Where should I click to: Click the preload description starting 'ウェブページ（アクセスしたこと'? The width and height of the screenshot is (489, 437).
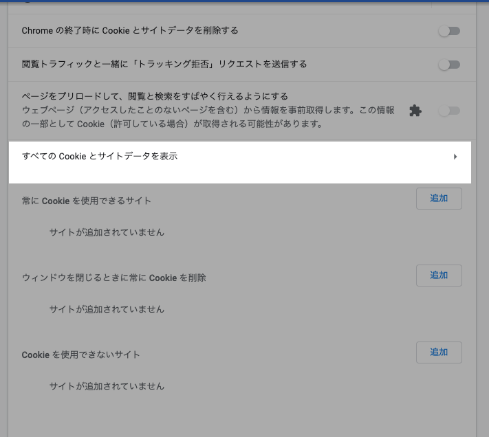[208, 117]
